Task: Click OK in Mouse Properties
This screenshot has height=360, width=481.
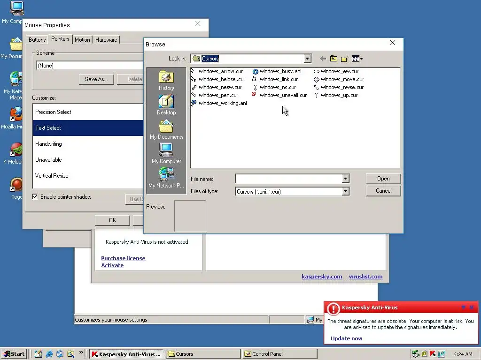Action: click(x=112, y=220)
